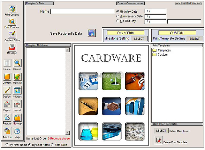Image resolution: width=205 pixels, height=150 pixels.
Task: Click the Delete trash icon
Action: (x=7, y=63)
